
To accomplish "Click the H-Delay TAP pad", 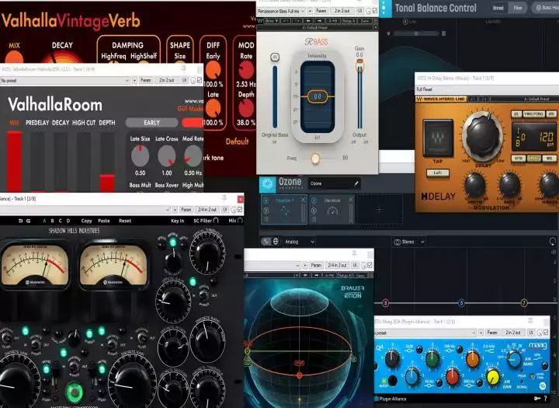I will coord(438,138).
